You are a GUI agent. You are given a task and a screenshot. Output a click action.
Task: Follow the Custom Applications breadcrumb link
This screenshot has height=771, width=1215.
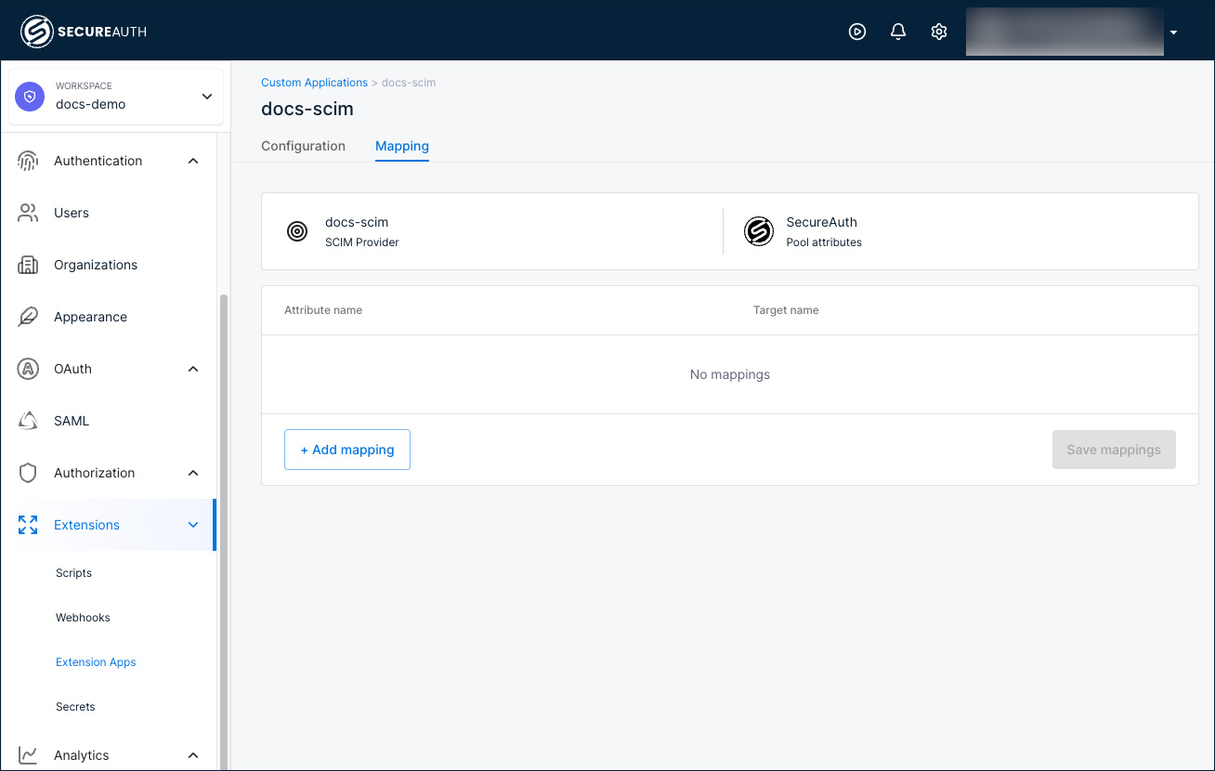(314, 83)
